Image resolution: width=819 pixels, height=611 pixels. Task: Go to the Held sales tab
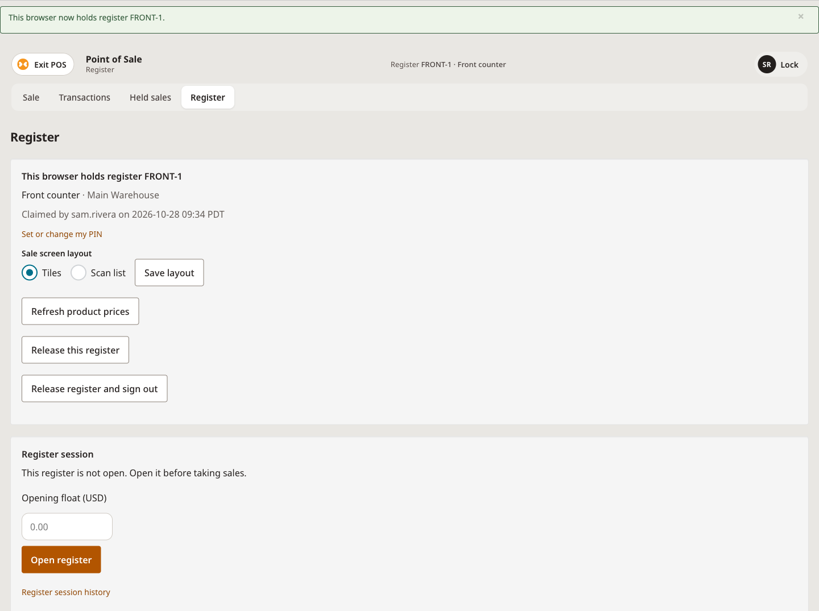coord(150,97)
